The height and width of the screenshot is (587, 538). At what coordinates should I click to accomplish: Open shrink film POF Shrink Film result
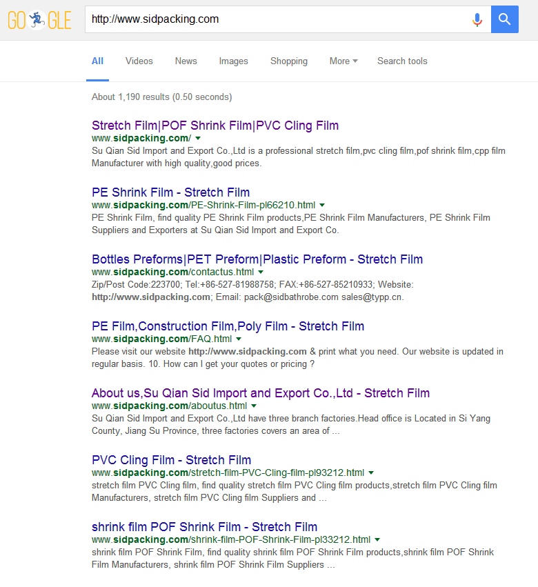204,527
